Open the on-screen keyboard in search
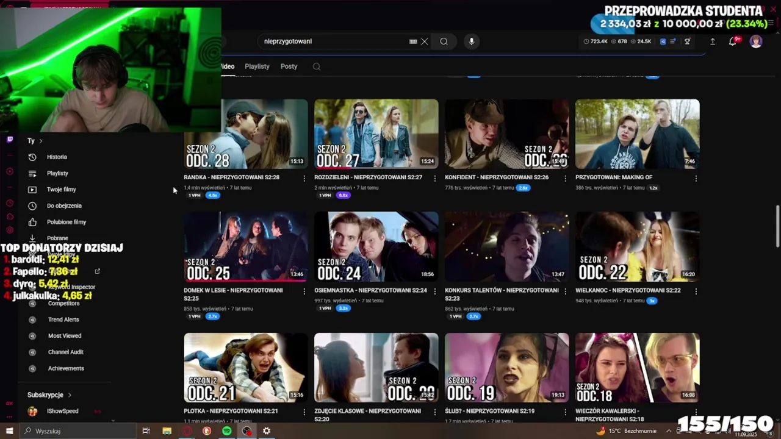The width and height of the screenshot is (781, 439). 413,41
